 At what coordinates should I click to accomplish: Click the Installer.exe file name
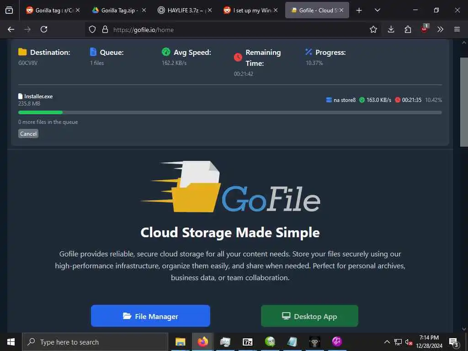click(x=38, y=96)
